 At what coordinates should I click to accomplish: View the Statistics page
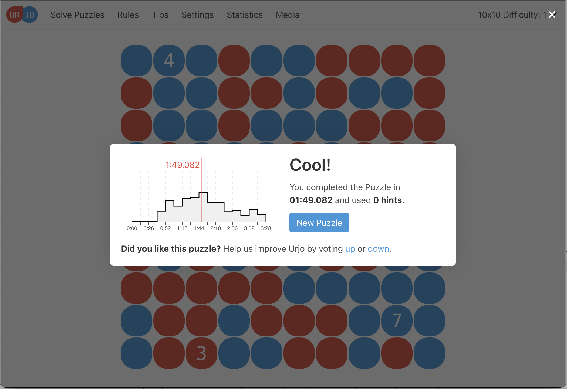point(245,15)
